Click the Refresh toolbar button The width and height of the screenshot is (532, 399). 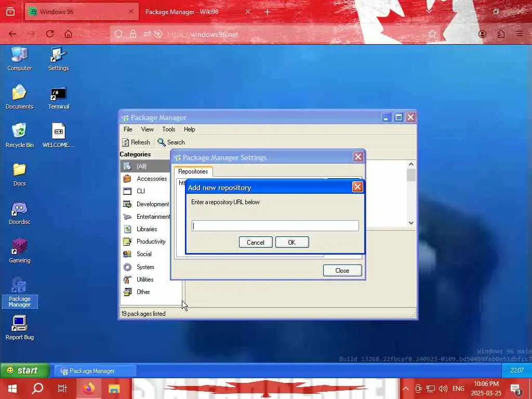[136, 142]
